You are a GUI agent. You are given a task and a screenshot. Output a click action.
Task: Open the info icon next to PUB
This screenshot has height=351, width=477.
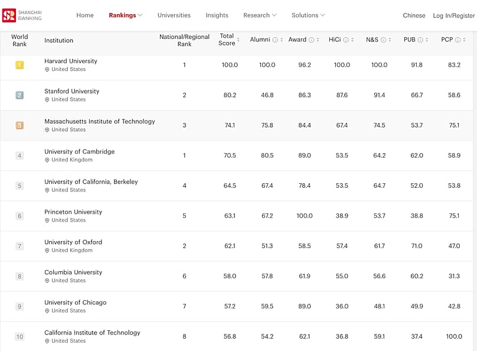pos(420,40)
